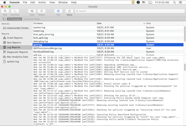Click the Spin Reports spinner icon
The width and height of the screenshot is (186, 126).
click(x=4, y=42)
